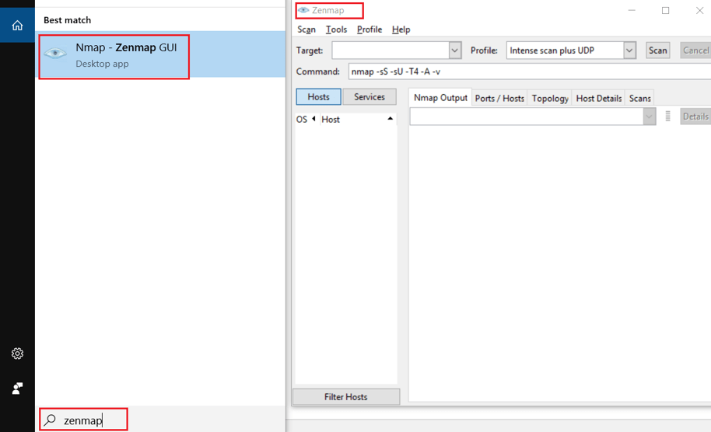Click the nmap Command input field

point(529,71)
